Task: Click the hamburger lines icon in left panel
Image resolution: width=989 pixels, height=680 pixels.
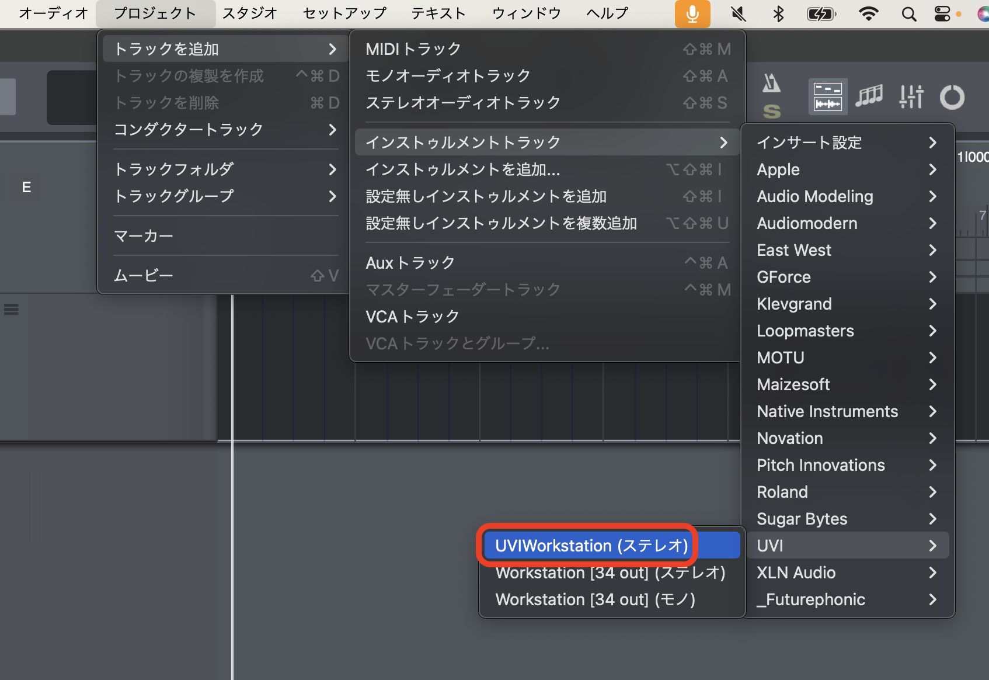Action: [11, 309]
